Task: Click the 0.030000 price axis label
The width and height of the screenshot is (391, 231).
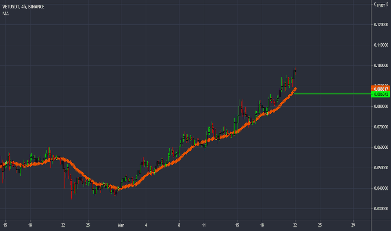Action: [381, 208]
